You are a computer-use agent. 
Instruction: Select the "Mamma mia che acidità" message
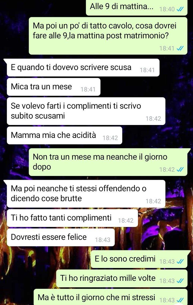(64, 135)
